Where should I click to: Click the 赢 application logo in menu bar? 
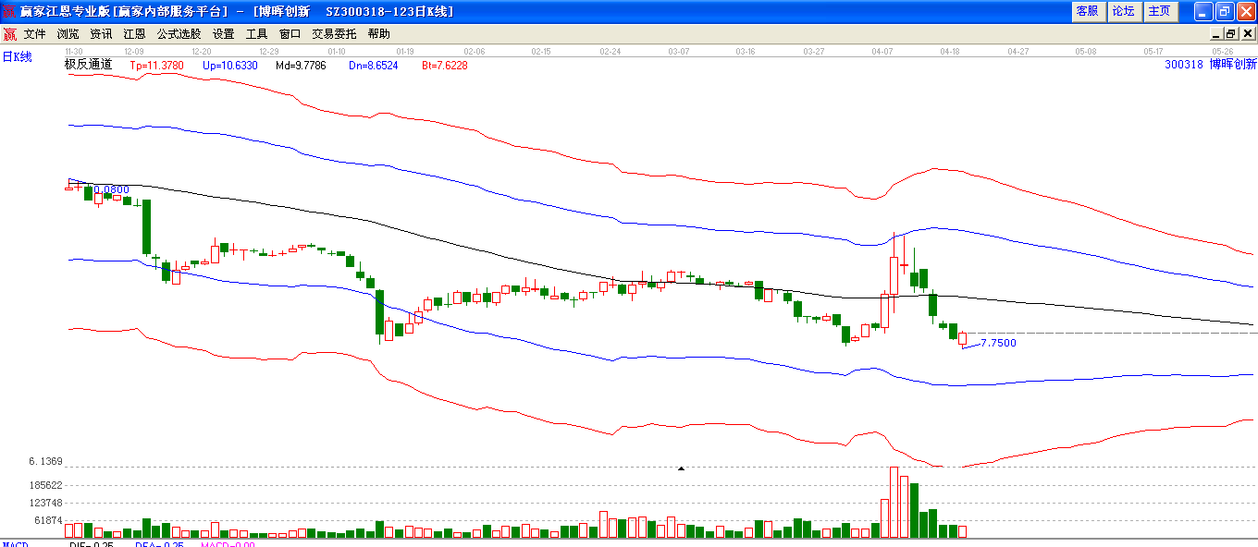tap(9, 34)
